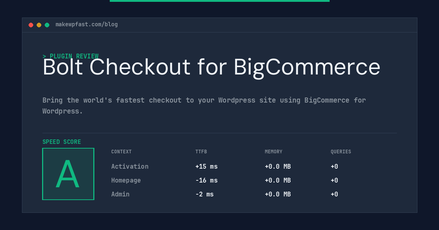Image resolution: width=439 pixels, height=230 pixels.
Task: Click the grade A score box
Action: [68, 174]
